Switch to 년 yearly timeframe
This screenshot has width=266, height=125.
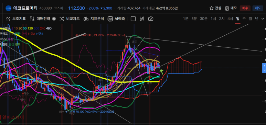click(x=257, y=19)
